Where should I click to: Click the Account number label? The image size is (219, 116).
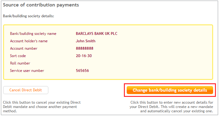pyautogui.click(x=24, y=48)
